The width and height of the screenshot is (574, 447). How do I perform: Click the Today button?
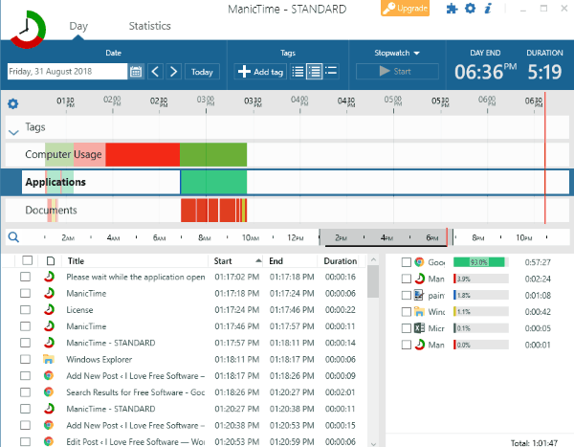(201, 72)
